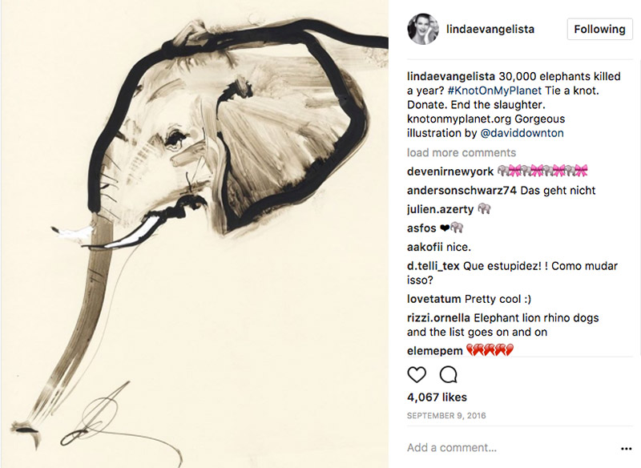Open the September 9, 2016 timestamp
641x468 pixels.
coord(446,416)
